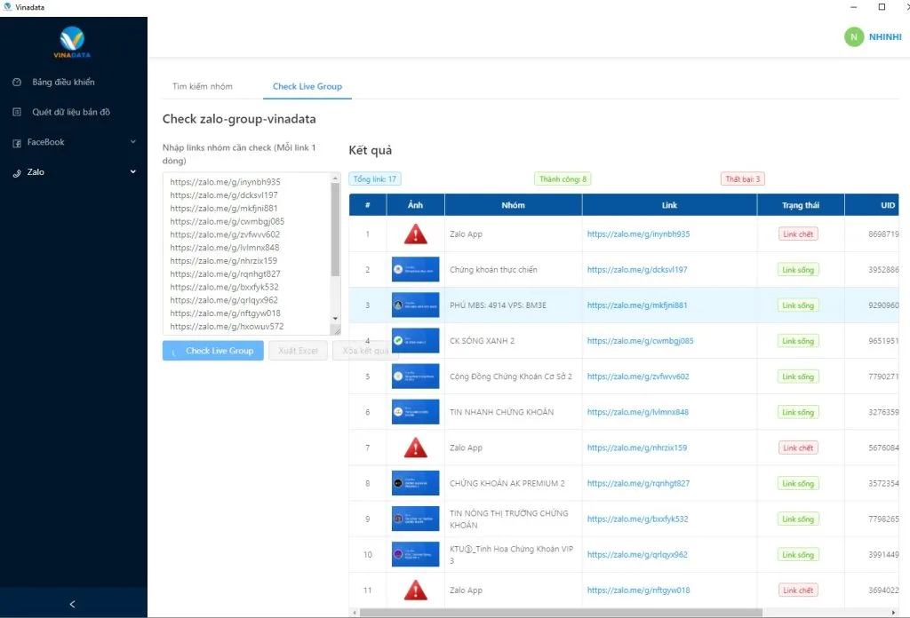Expand the FaceBook menu chevron
Image resolution: width=910 pixels, height=618 pixels.
133,142
